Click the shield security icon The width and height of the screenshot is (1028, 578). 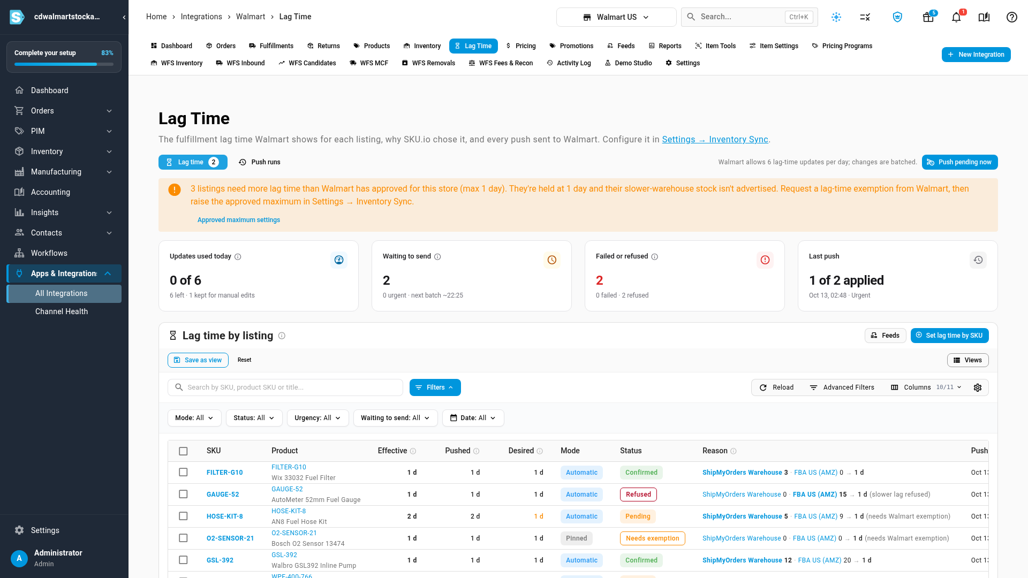coord(897,17)
